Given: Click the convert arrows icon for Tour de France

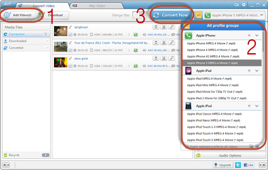Looking at the screenshot, I should 156,42.
